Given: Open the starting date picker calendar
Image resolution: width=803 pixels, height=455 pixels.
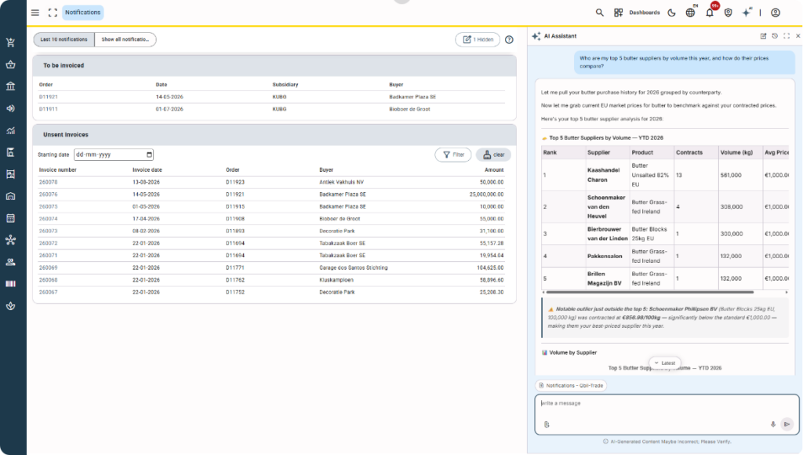Looking at the screenshot, I should click(149, 155).
